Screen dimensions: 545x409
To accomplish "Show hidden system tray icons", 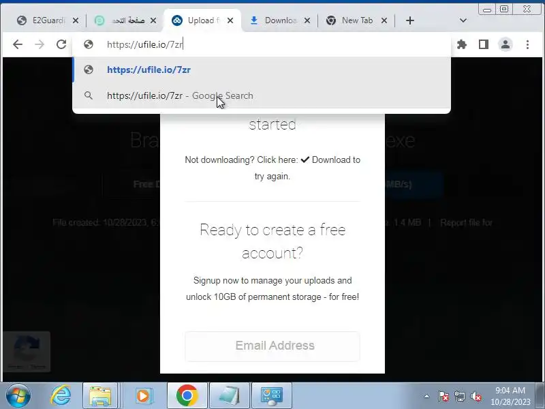I will click(x=427, y=396).
